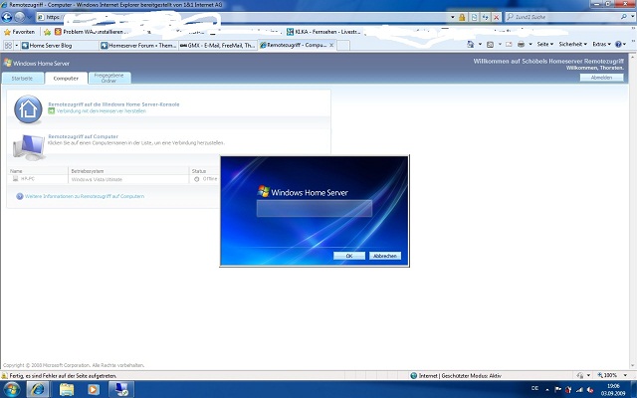Image resolution: width=637 pixels, height=398 pixels.
Task: Click the text field in Windows Home Server dialog
Action: [x=315, y=208]
